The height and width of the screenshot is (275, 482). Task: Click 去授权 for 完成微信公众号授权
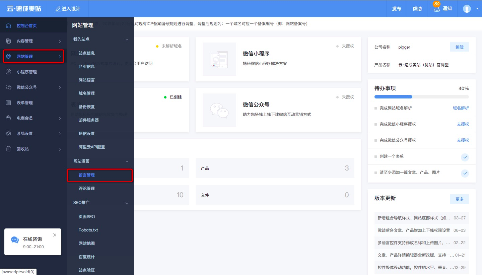(463, 140)
